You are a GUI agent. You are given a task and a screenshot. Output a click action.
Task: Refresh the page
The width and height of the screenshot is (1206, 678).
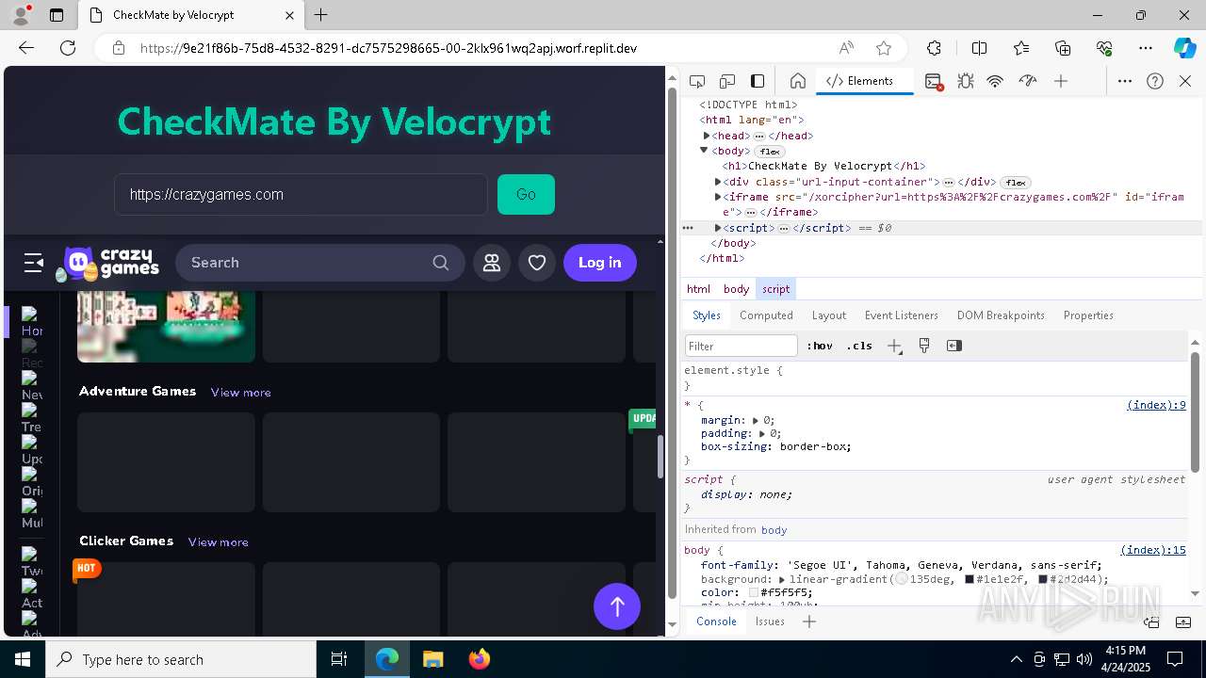click(68, 48)
